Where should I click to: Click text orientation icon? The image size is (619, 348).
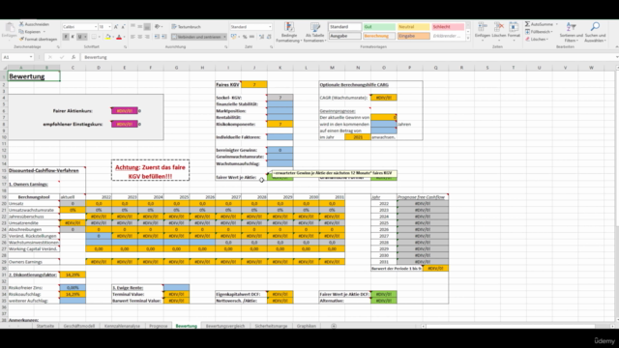pos(158,27)
